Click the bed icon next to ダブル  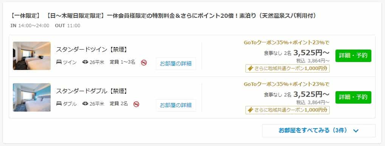coord(59,104)
